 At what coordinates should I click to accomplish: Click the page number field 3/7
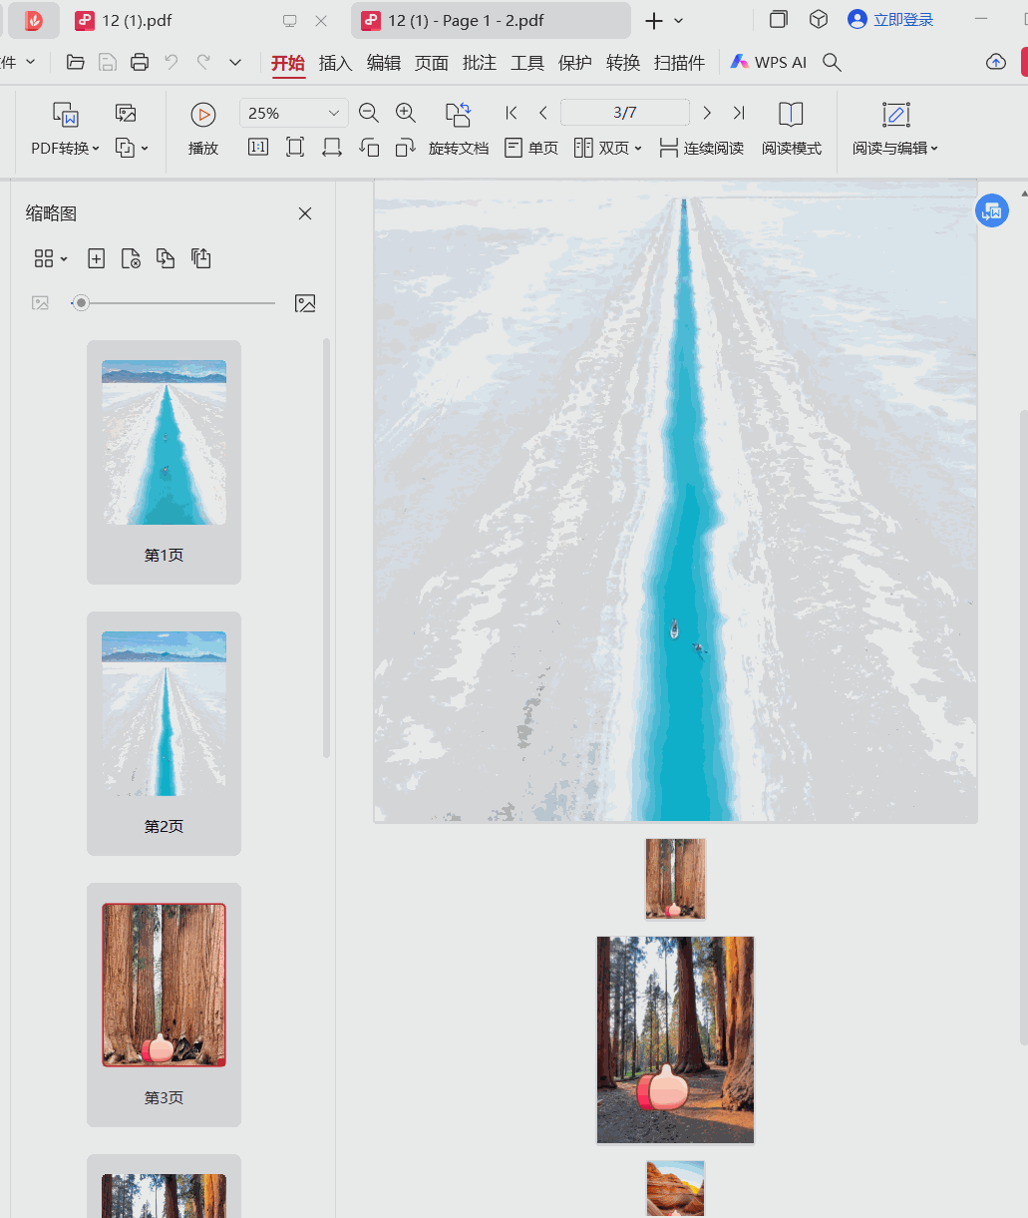[x=625, y=113]
